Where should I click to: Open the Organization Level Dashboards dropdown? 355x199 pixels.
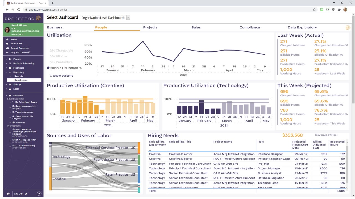tap(105, 18)
